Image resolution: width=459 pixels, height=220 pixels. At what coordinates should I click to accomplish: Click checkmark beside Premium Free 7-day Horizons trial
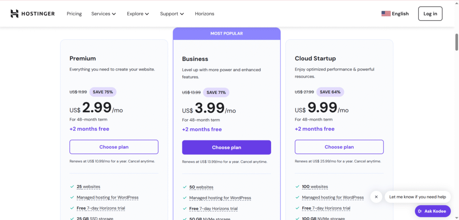click(x=72, y=208)
